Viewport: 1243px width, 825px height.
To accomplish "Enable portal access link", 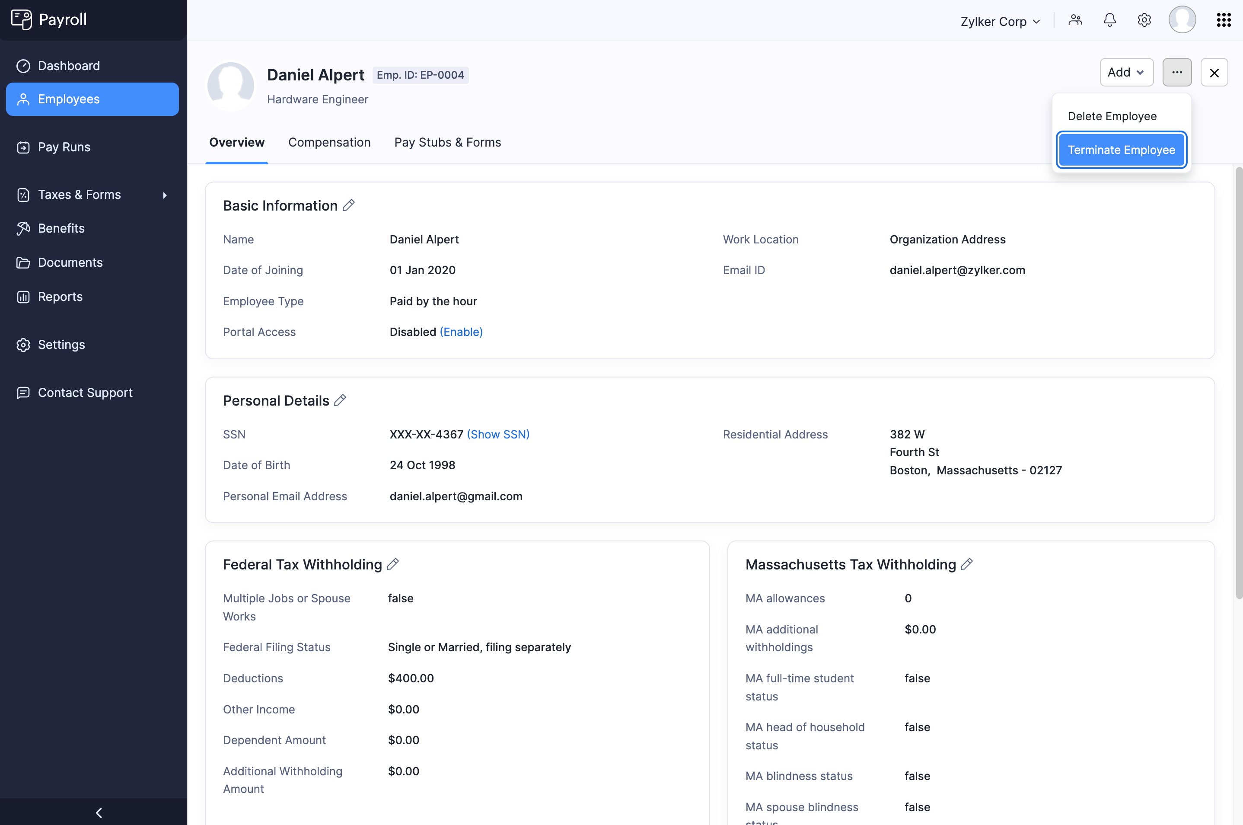I will 461,332.
